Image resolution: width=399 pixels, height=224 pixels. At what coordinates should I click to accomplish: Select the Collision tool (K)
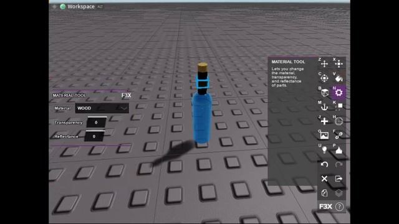[x=339, y=106]
